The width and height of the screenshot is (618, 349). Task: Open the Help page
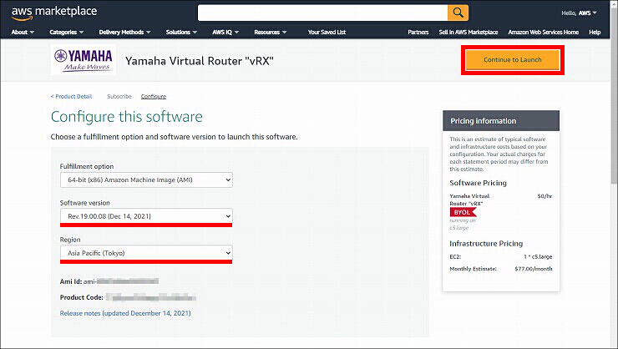tap(595, 33)
